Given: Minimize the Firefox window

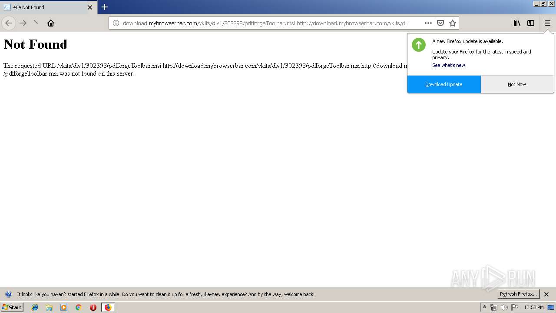Looking at the screenshot, I should (x=536, y=3).
